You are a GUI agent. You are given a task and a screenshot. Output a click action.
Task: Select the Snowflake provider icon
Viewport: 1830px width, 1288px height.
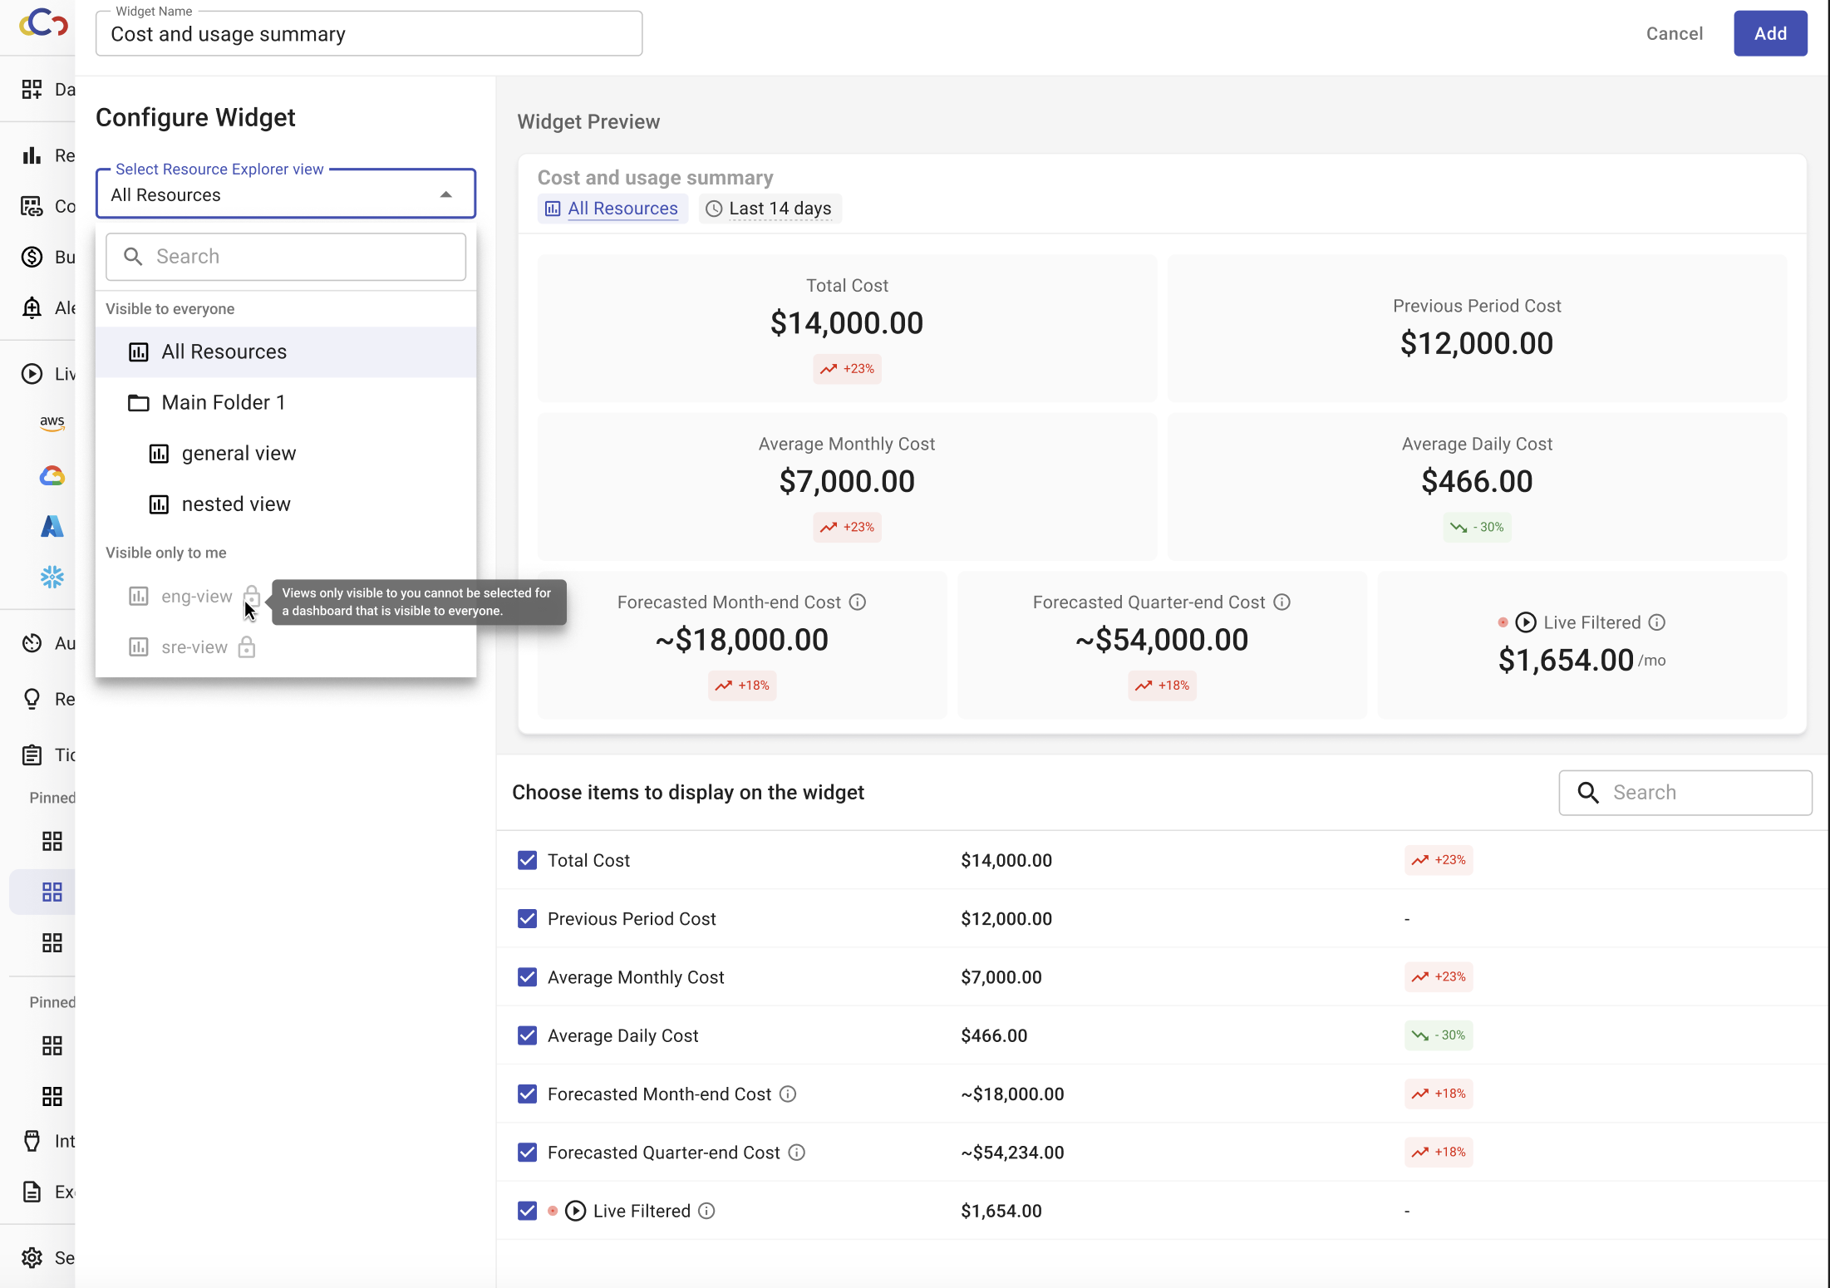[x=52, y=577]
